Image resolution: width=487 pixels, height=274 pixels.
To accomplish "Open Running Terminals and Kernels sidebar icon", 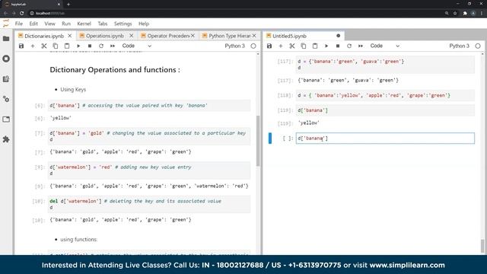I will 6,59.
